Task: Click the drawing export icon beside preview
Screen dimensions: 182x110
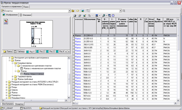Action: 6,22
